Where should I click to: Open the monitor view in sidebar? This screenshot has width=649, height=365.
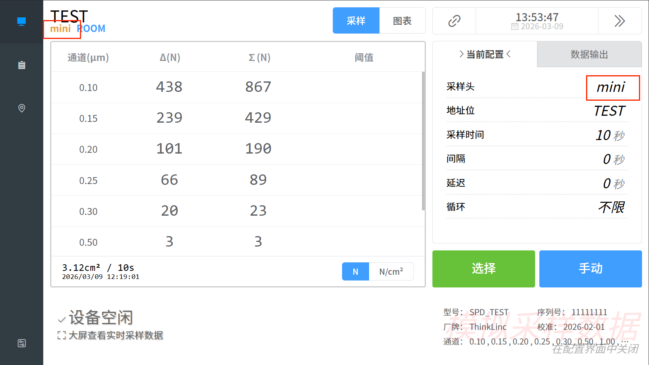(22, 22)
